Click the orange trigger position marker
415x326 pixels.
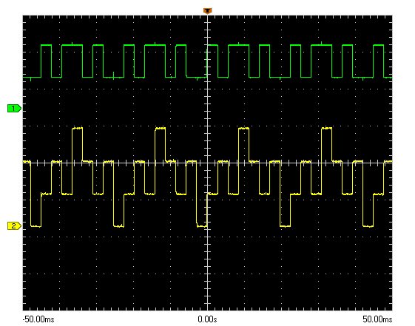click(x=207, y=11)
